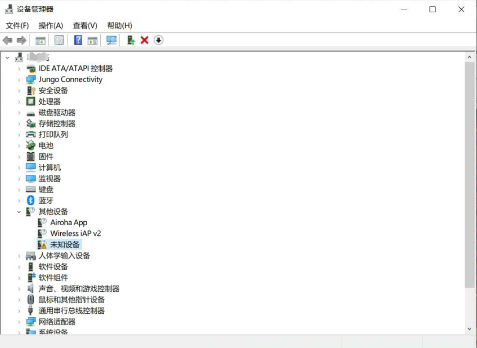
Task: Select the 存储控制器 row
Action: click(x=57, y=123)
